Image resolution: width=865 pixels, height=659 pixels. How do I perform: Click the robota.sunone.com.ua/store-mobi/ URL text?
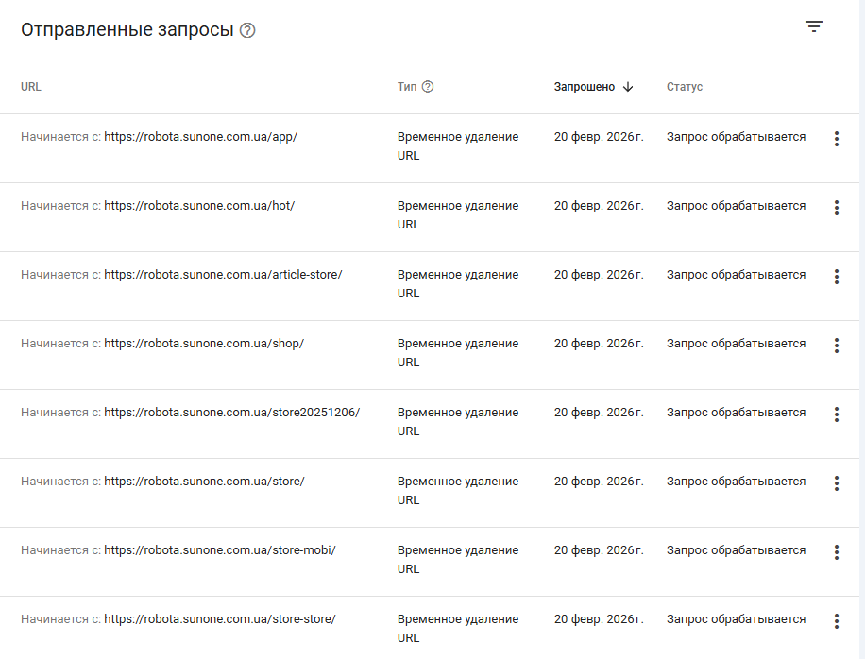click(x=219, y=550)
